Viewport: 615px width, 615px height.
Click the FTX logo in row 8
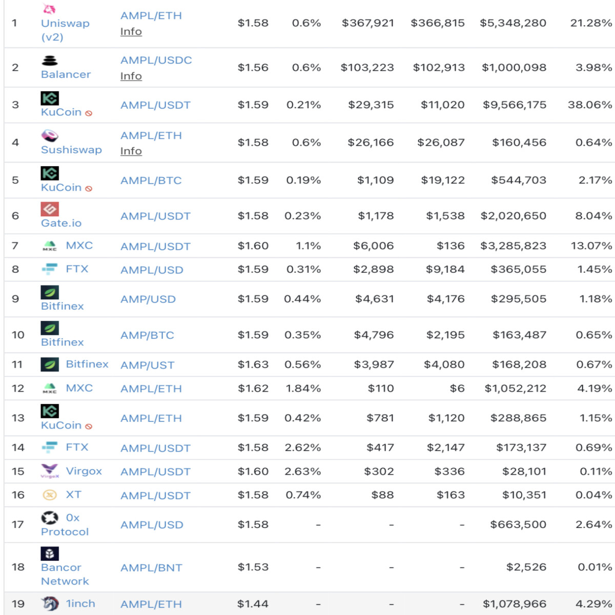point(49,269)
